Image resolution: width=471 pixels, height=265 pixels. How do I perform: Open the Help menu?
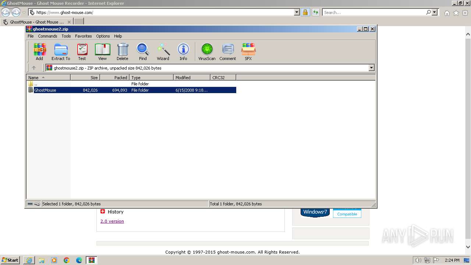pos(118,36)
